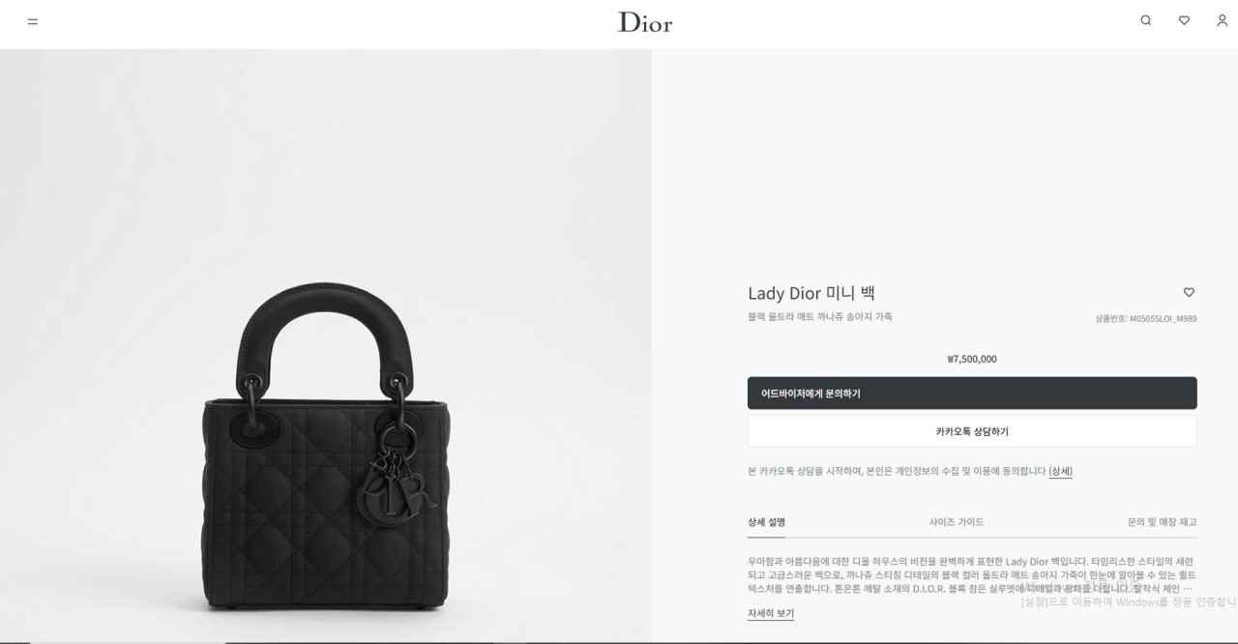Click the 어드바이저에게 문의하기 button
1238x644 pixels.
(x=972, y=394)
